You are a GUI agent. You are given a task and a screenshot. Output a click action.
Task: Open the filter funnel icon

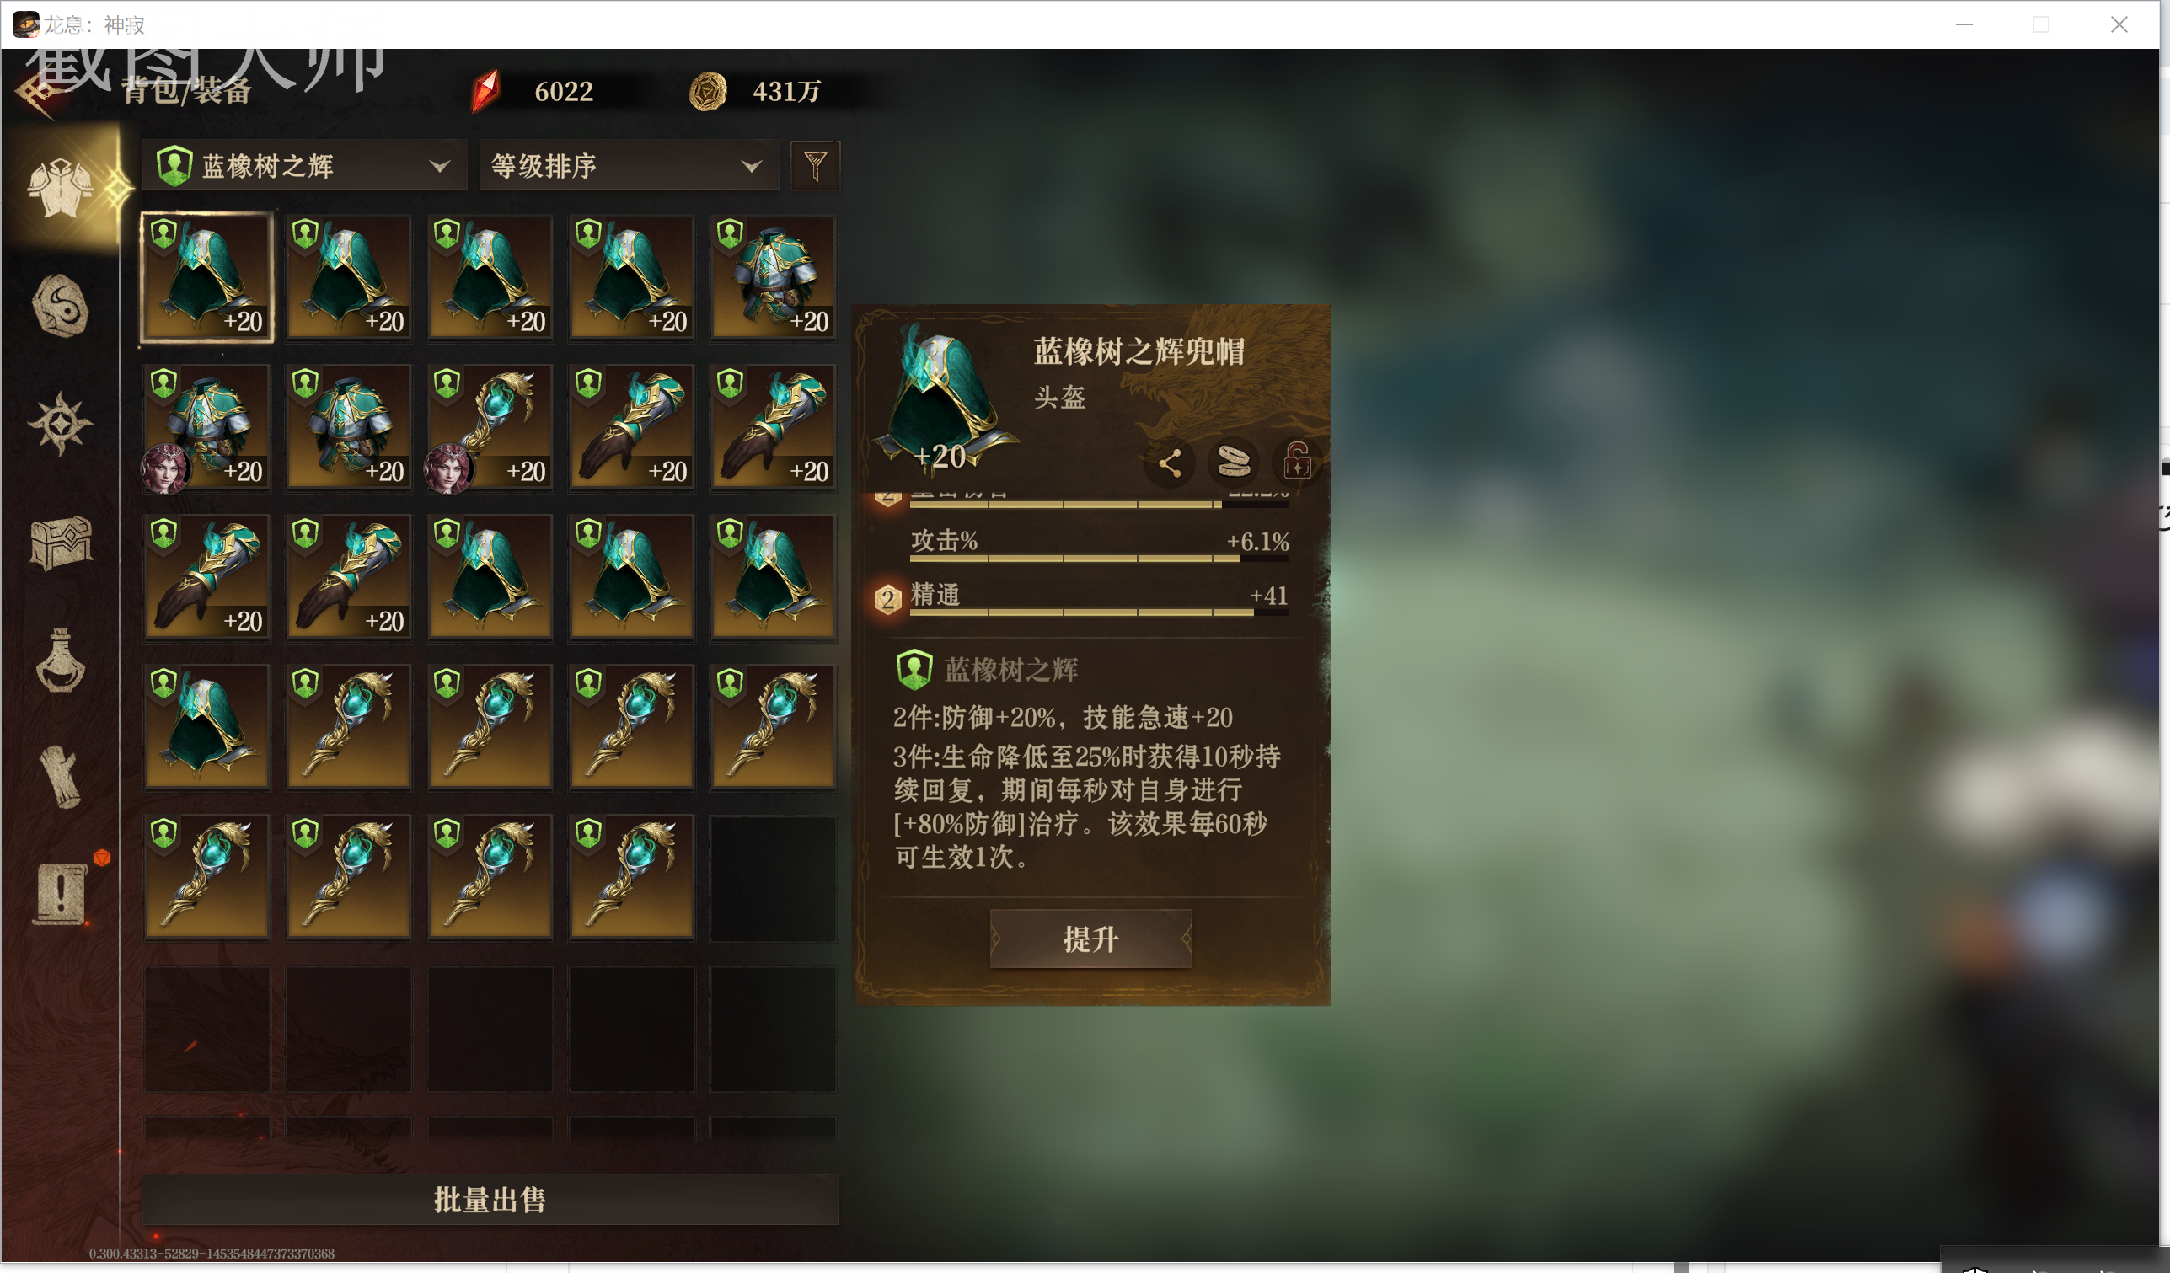click(815, 165)
